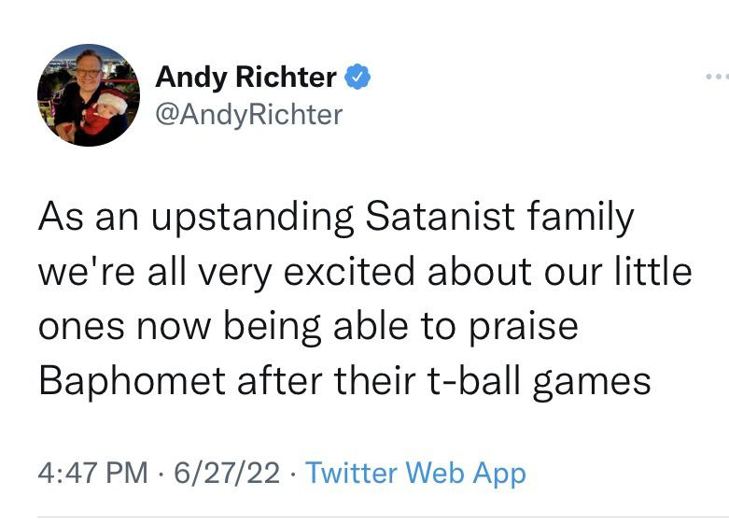Open the Twitter Web App source link

coord(415,473)
